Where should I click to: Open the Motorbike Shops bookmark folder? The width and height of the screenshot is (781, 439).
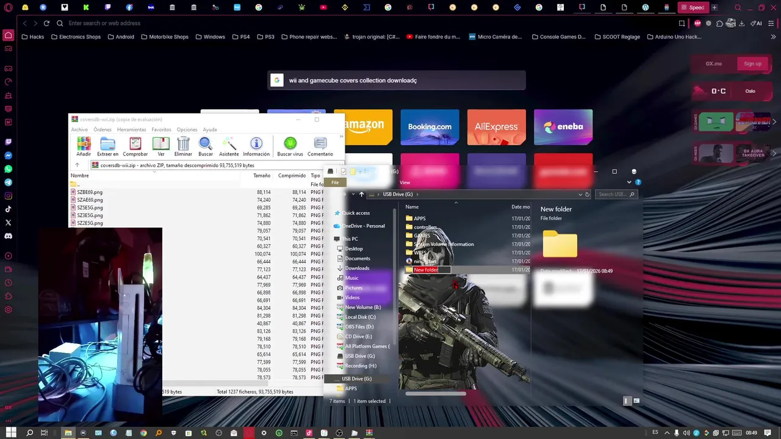[x=164, y=37]
